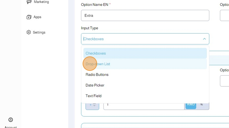Screen dimensions: 229x128
Task: Click the Marketing megaphone icon
Action: click(x=29, y=2)
